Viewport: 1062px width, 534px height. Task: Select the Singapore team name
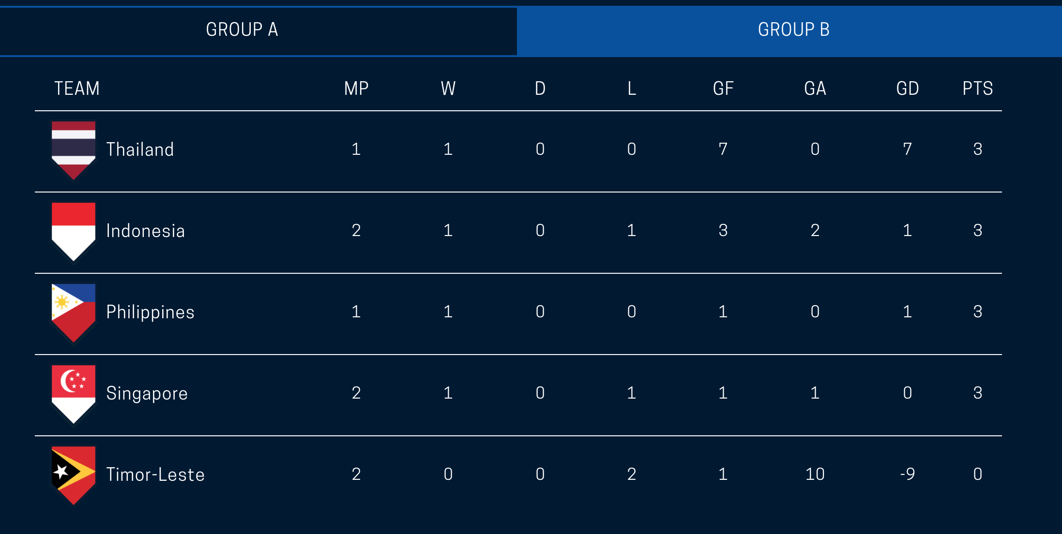coord(147,393)
